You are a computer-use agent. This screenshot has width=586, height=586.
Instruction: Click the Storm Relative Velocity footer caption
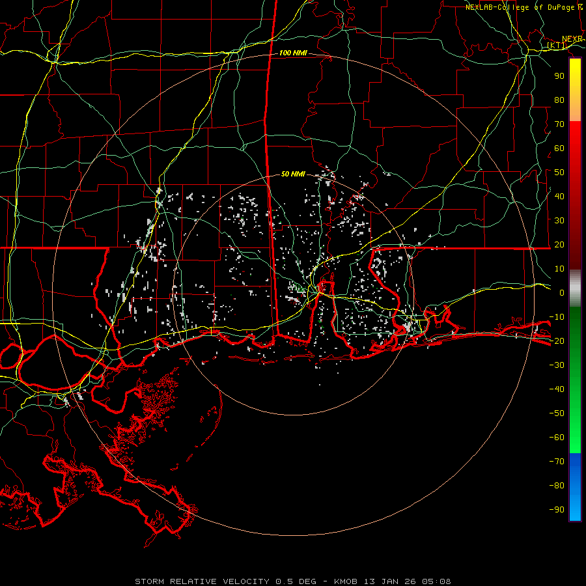(292, 581)
